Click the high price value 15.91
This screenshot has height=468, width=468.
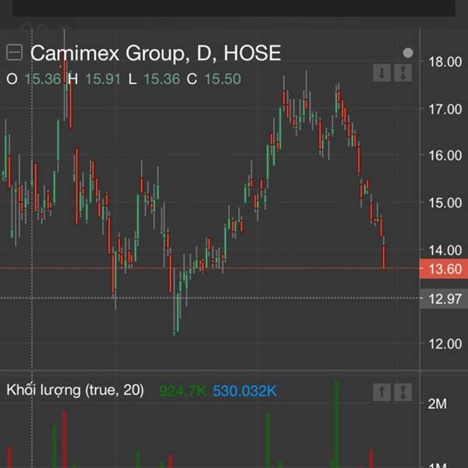[x=103, y=79]
